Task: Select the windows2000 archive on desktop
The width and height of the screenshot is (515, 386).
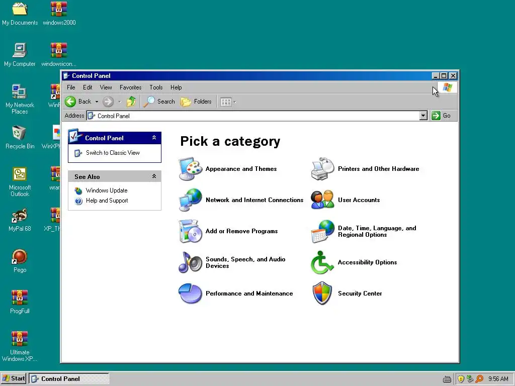Action: click(x=59, y=14)
